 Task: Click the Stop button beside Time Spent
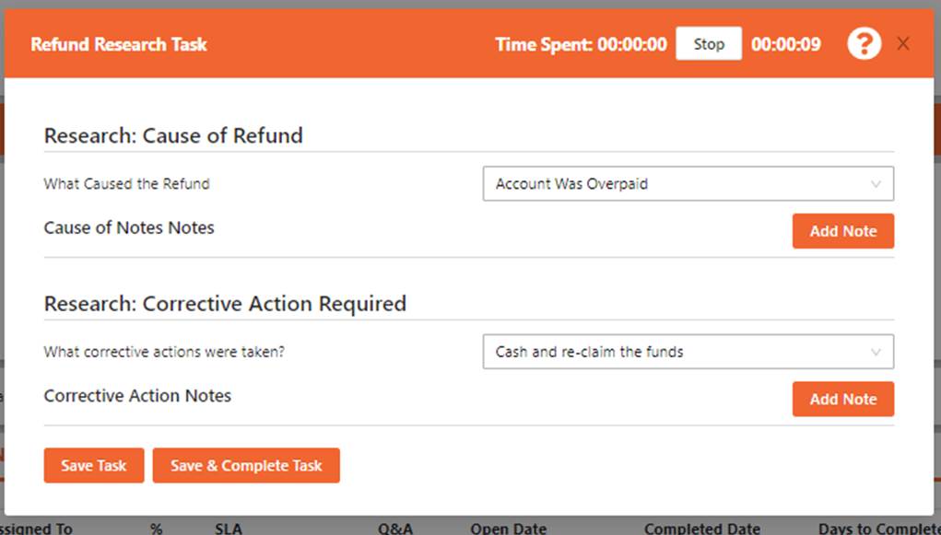tap(708, 42)
